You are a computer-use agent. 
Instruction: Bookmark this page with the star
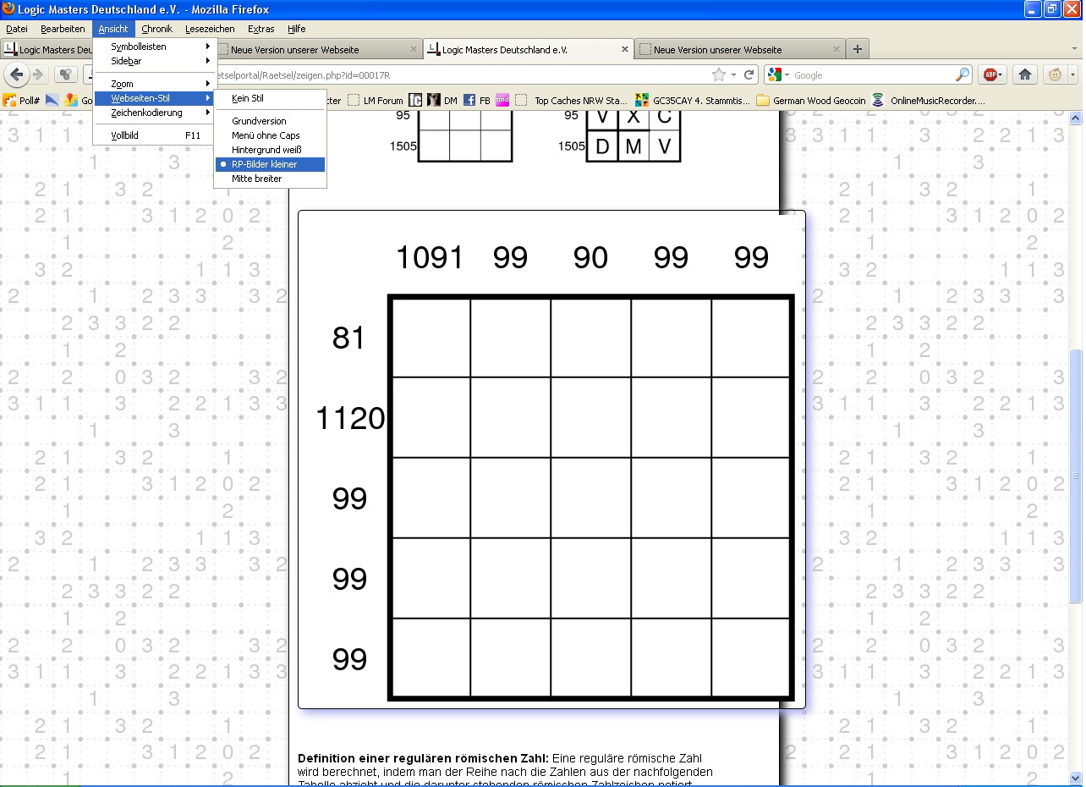(x=719, y=74)
